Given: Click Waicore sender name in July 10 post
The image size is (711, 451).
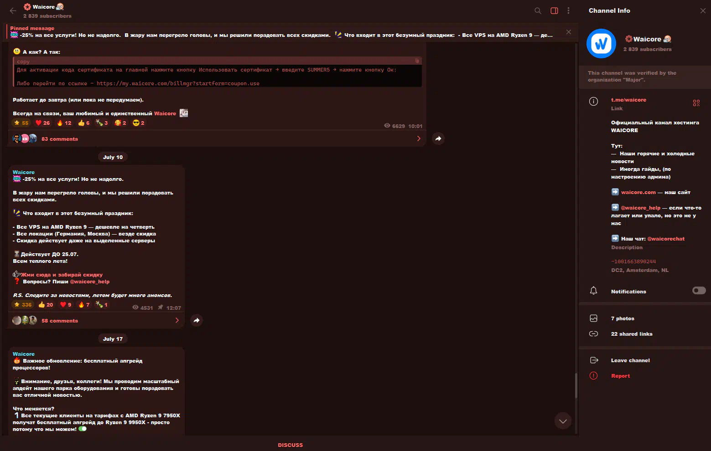Looking at the screenshot, I should tap(24, 172).
